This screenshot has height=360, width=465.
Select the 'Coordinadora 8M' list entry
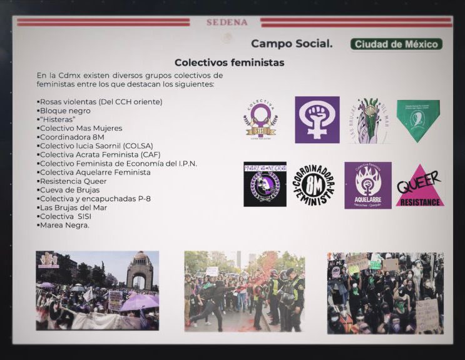tap(71, 137)
